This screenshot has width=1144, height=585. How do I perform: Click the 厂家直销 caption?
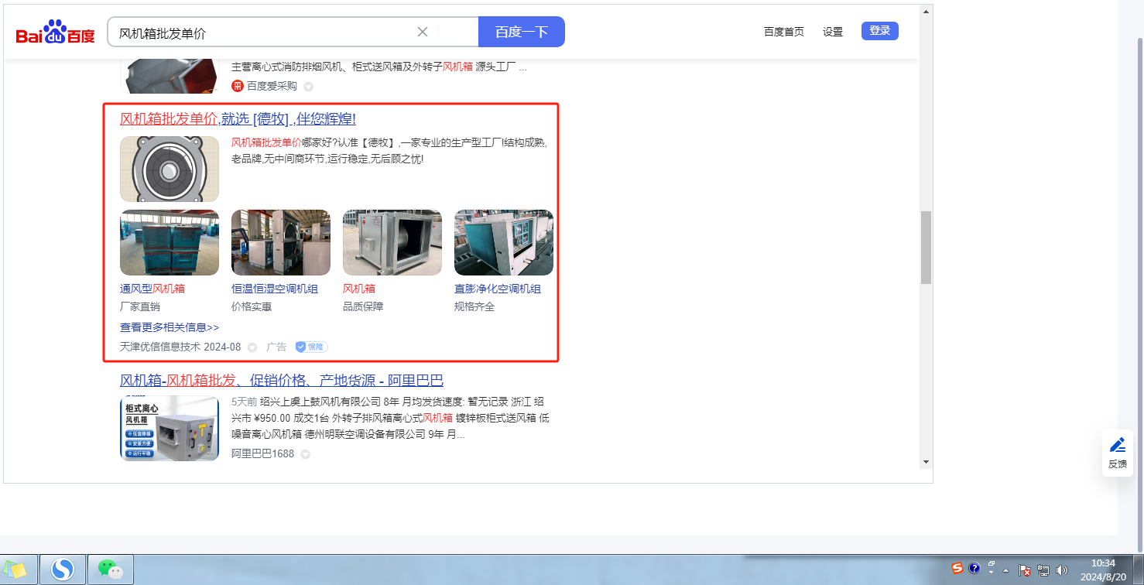pyautogui.click(x=140, y=306)
